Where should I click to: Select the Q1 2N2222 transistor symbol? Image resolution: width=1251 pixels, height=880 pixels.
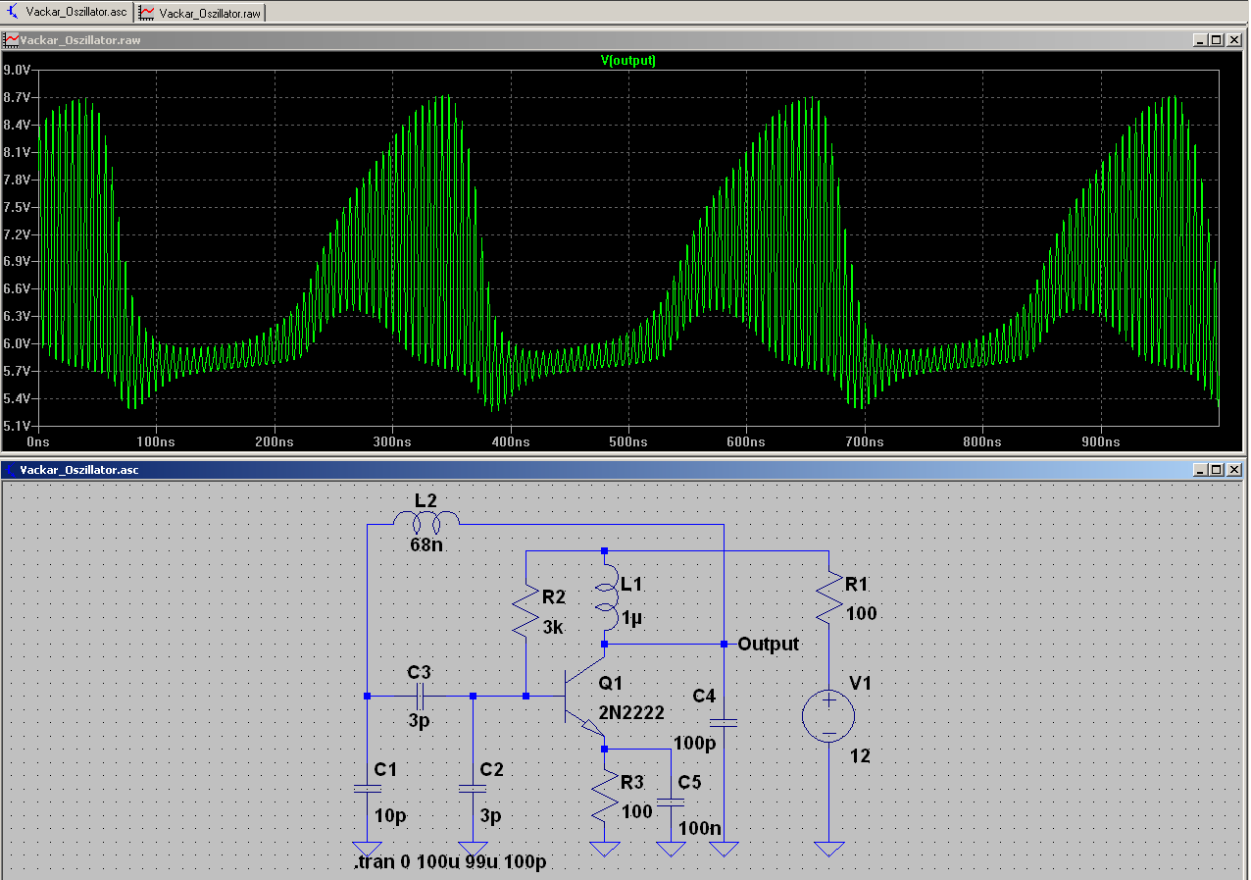click(x=584, y=698)
